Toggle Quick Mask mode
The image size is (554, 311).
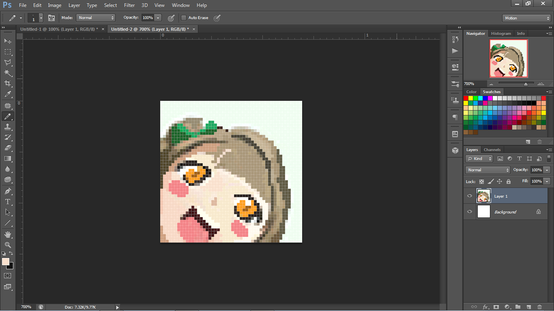(8, 275)
